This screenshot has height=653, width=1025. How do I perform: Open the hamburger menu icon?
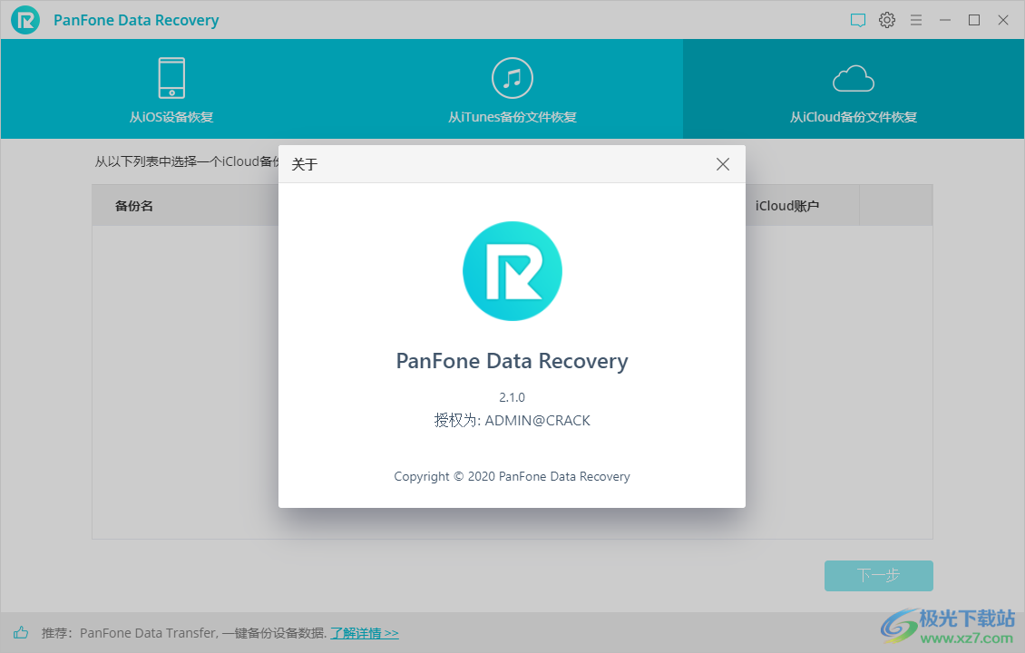click(x=916, y=20)
